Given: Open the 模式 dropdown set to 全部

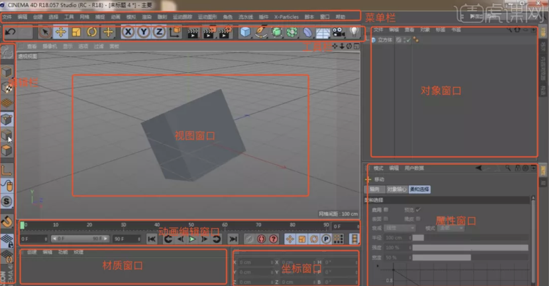Looking at the screenshot, I should [450, 228].
